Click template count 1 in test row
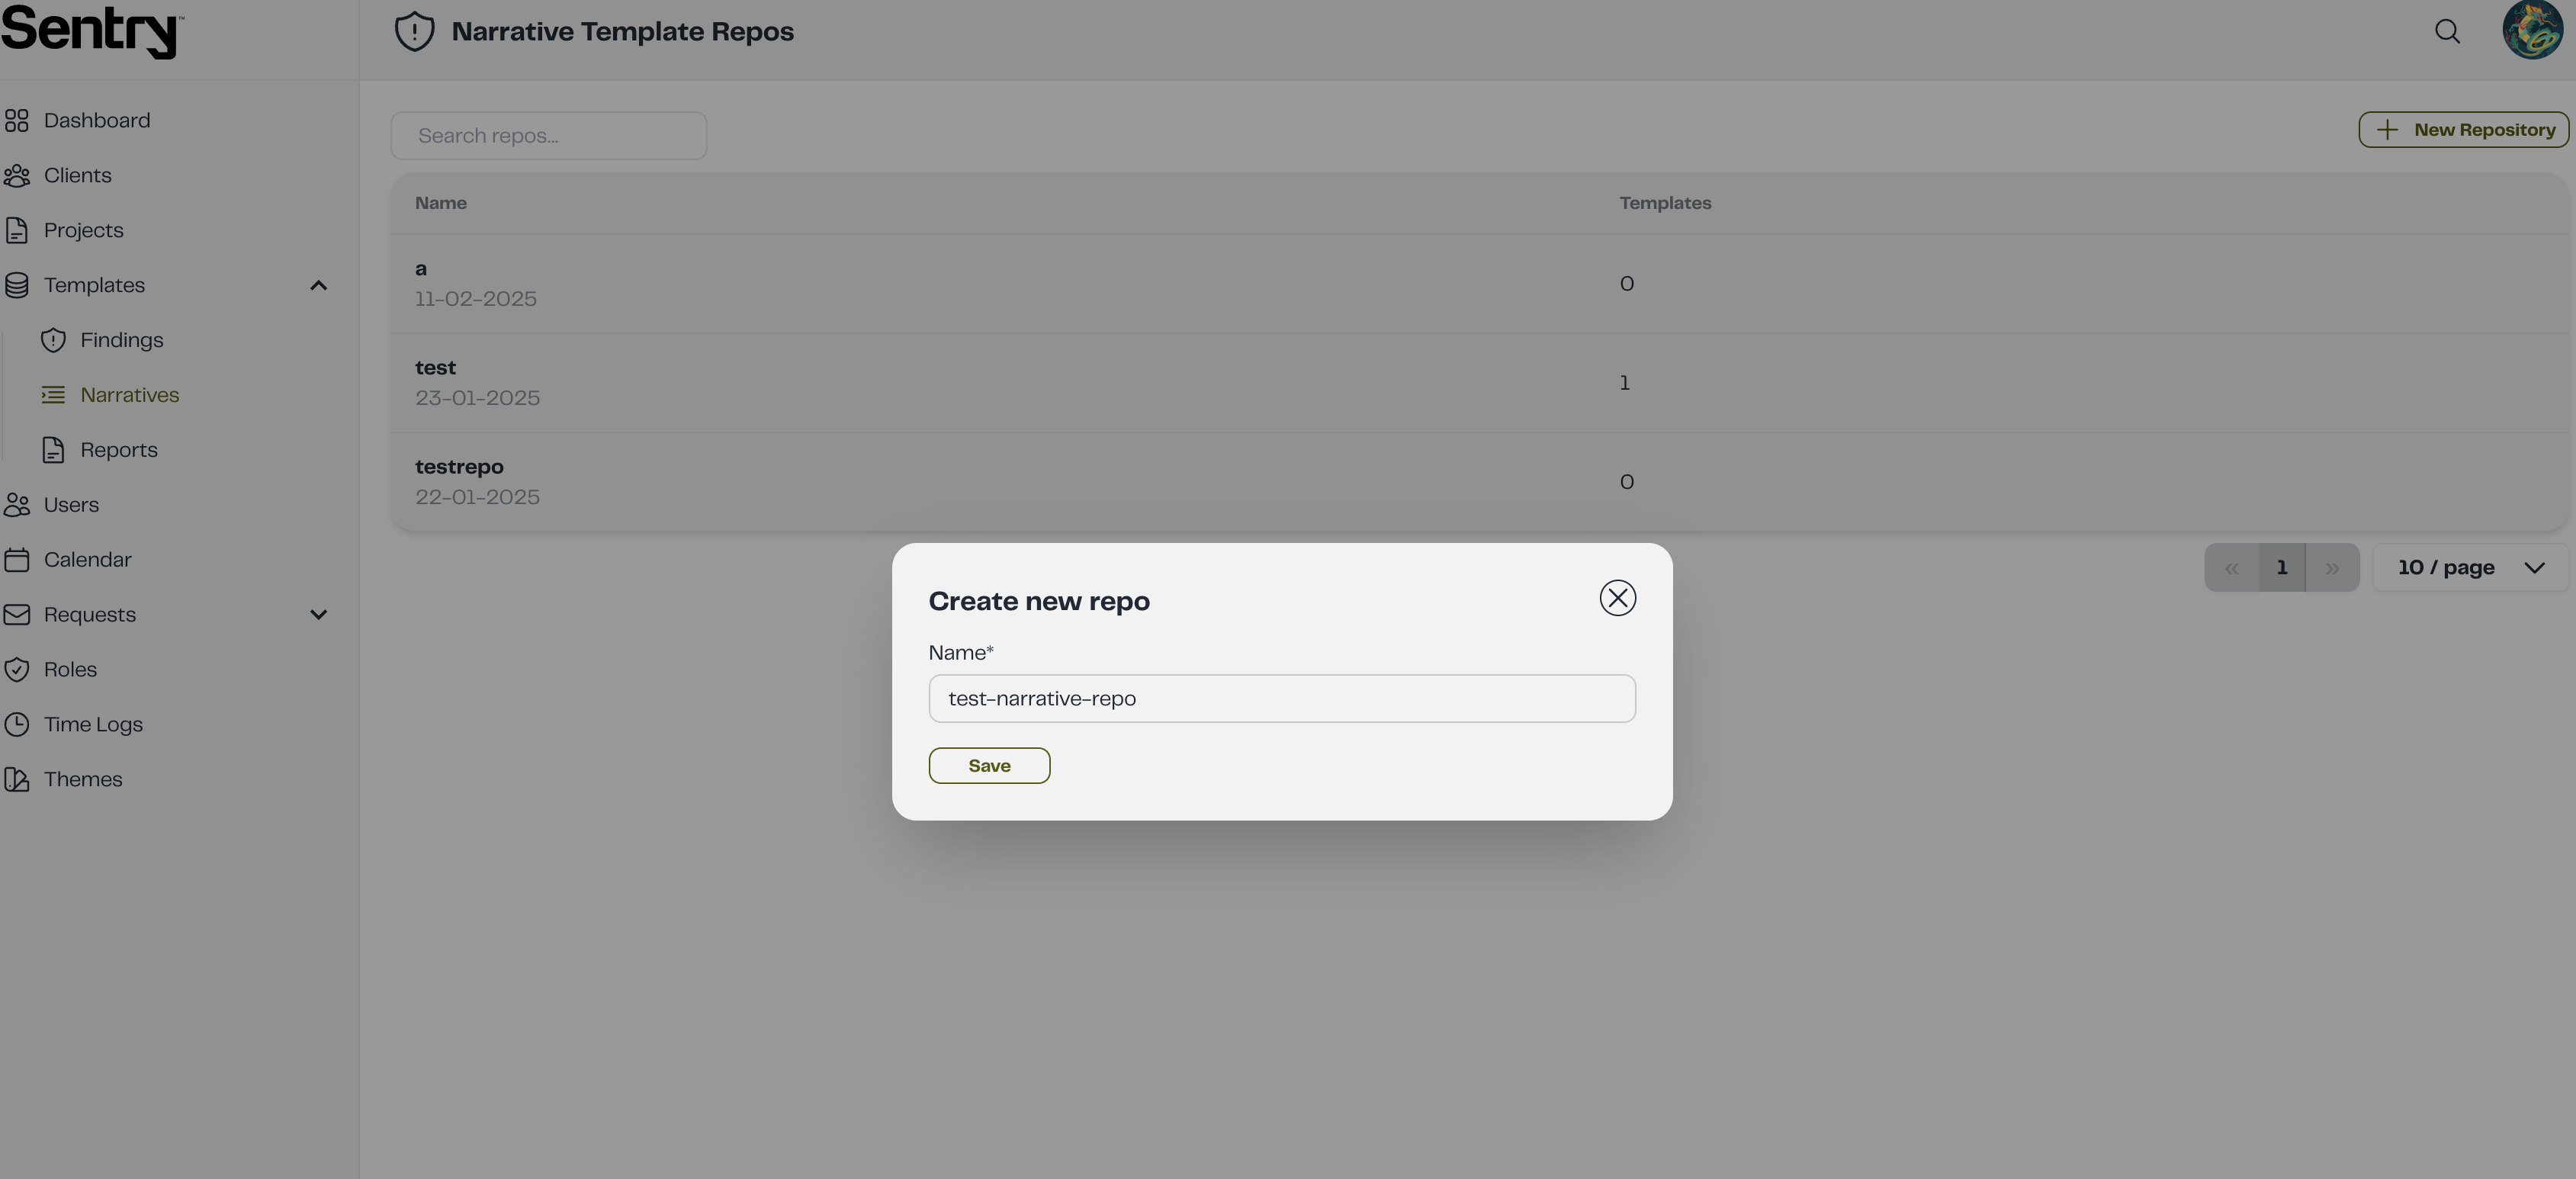Viewport: 2576px width, 1179px height. click(1625, 383)
